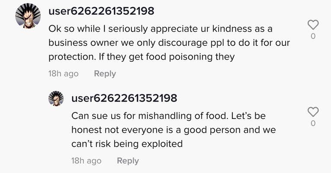Open the large profile avatar of the top commenter
This screenshot has width=331, height=173.
(x=28, y=16)
